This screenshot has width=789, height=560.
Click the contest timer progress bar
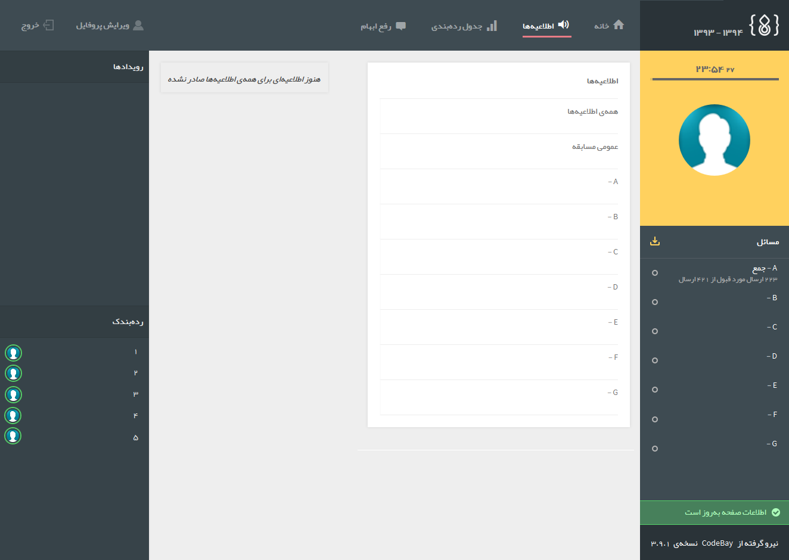(715, 79)
